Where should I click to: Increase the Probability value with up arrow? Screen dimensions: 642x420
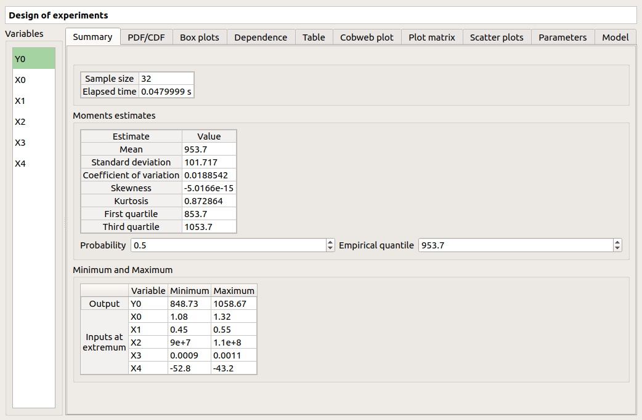(x=330, y=242)
